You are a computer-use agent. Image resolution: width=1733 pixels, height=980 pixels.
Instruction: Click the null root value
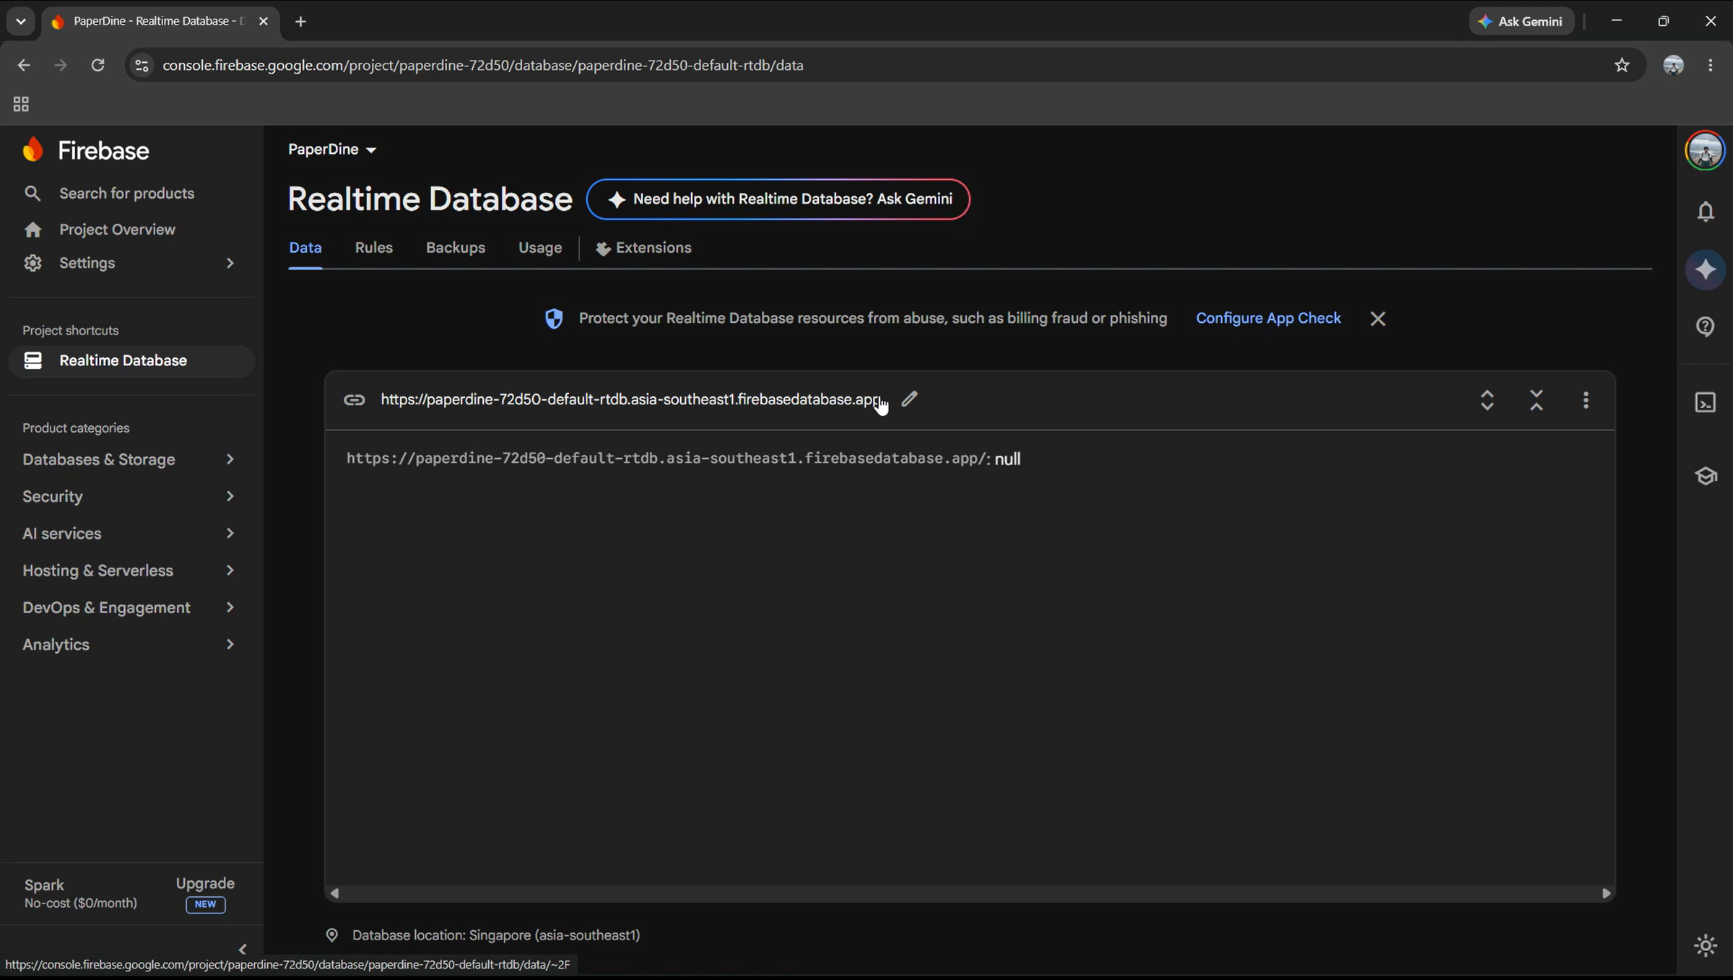[x=1007, y=459]
